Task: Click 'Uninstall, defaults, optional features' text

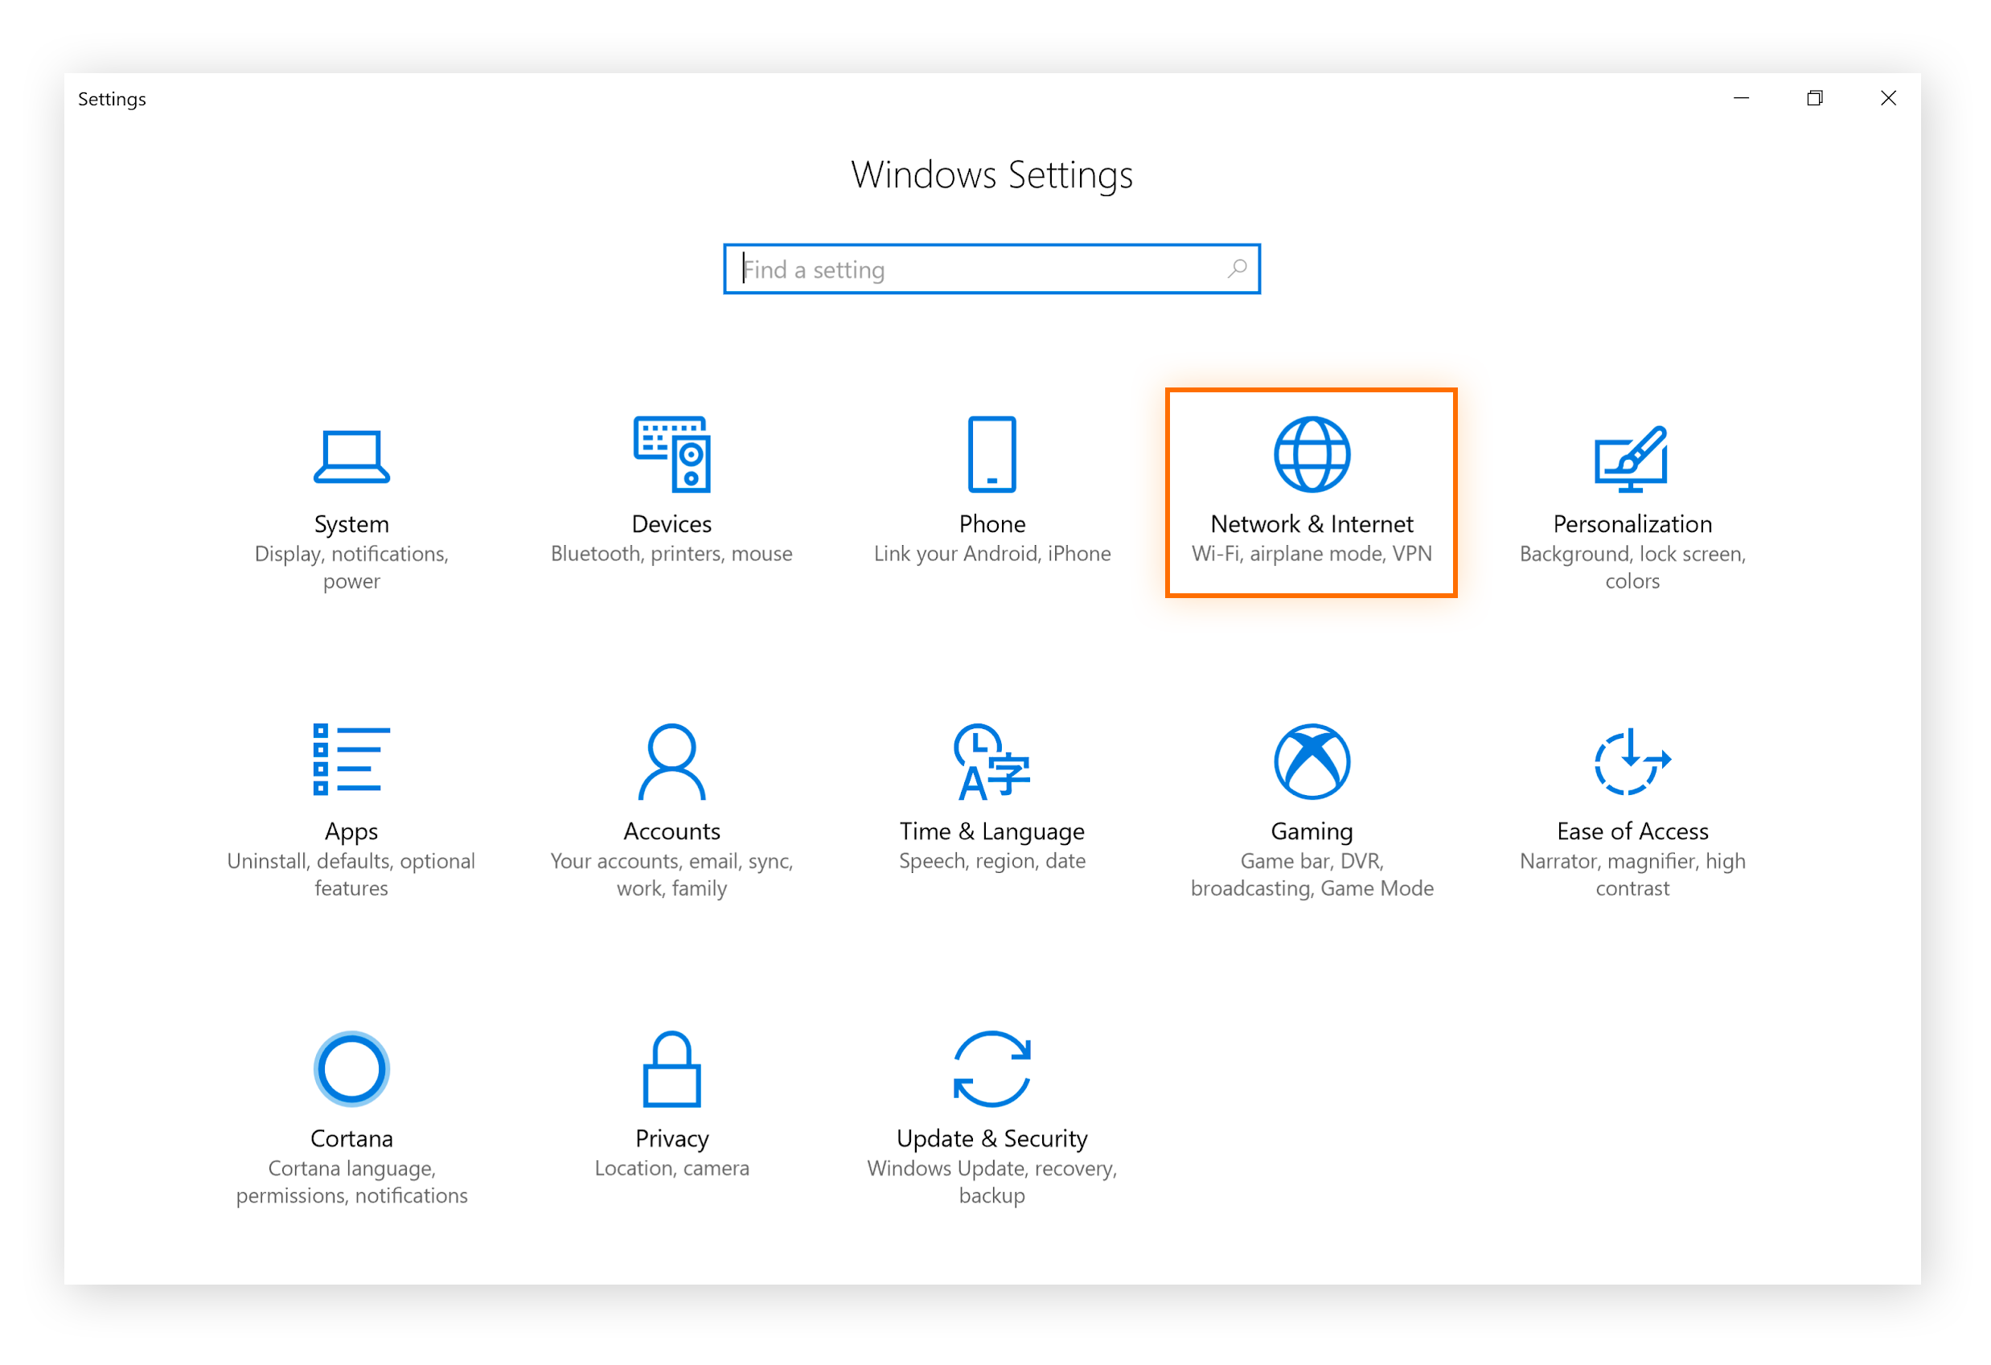Action: pyautogui.click(x=351, y=875)
